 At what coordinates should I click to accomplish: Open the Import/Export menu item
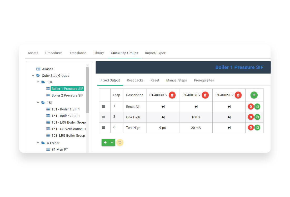tap(156, 53)
